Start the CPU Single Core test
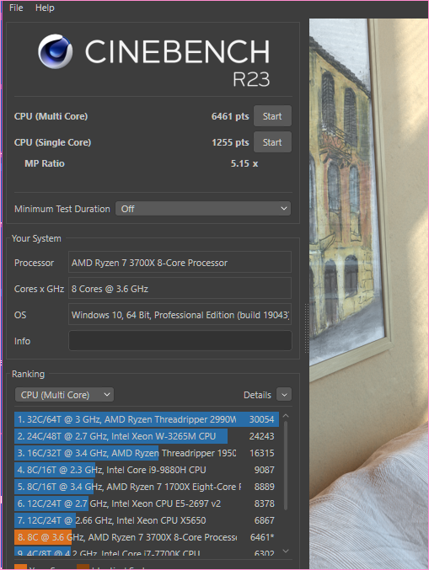 tap(272, 142)
